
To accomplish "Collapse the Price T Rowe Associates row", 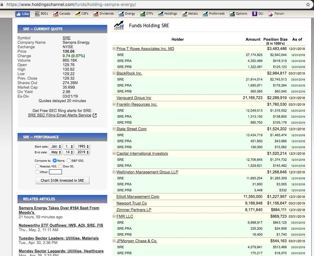I will [114, 49].
